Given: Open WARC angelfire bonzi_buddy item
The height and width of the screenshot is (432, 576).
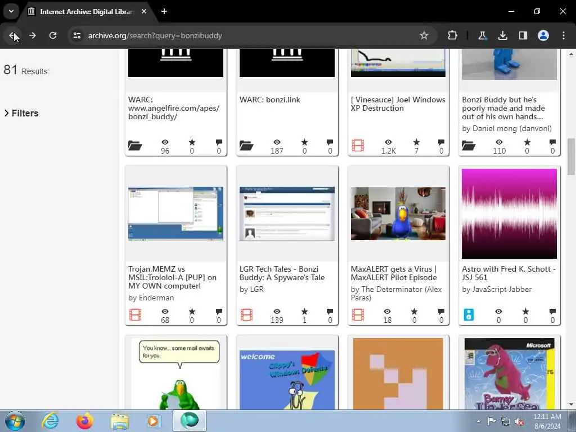Looking at the screenshot, I should 174,108.
